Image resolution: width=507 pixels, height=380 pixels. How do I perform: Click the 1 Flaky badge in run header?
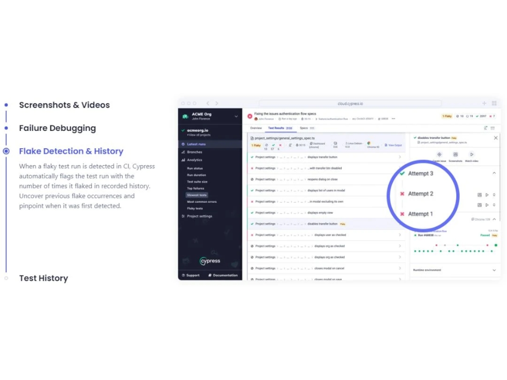click(447, 116)
